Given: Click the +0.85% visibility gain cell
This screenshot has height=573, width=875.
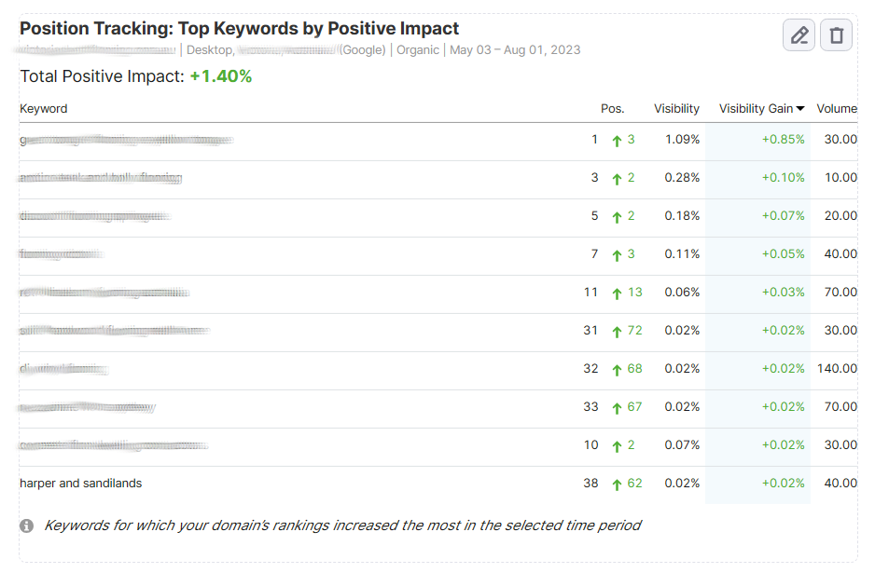Looking at the screenshot, I should (x=783, y=140).
